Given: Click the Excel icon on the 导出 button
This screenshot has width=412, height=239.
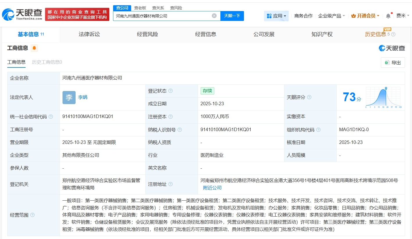Looking at the screenshot, I should (387, 63).
